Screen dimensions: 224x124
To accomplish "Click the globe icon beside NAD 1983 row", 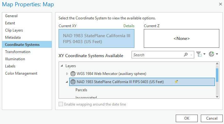I will point(73,82).
